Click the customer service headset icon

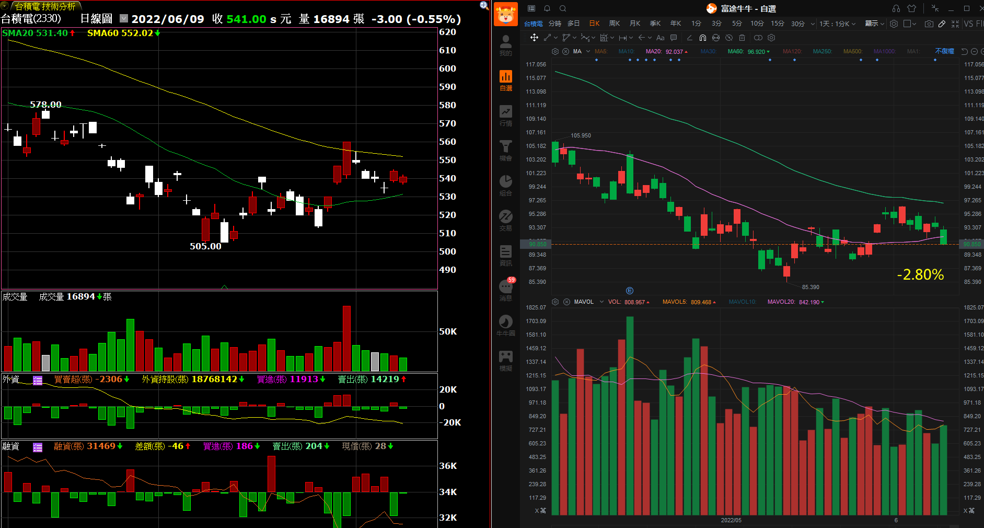[896, 8]
